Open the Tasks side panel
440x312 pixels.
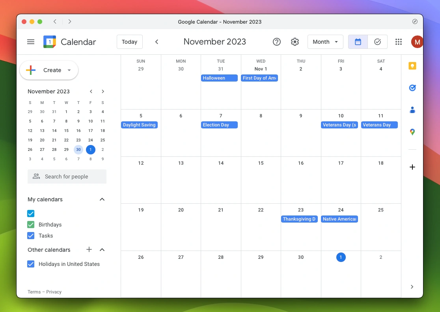click(x=412, y=88)
